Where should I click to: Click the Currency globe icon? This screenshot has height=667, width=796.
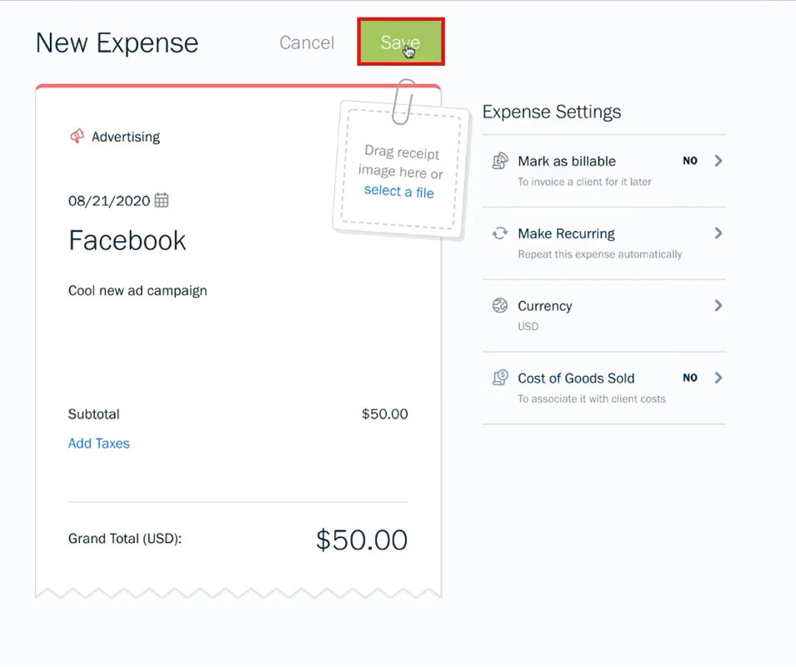pos(500,306)
